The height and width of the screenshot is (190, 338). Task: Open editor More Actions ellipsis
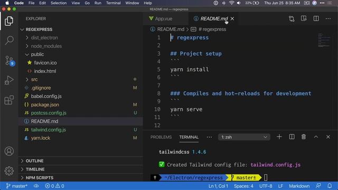328,19
